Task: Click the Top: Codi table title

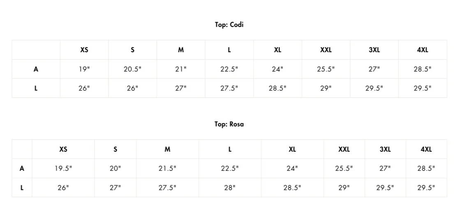Action: (x=229, y=25)
